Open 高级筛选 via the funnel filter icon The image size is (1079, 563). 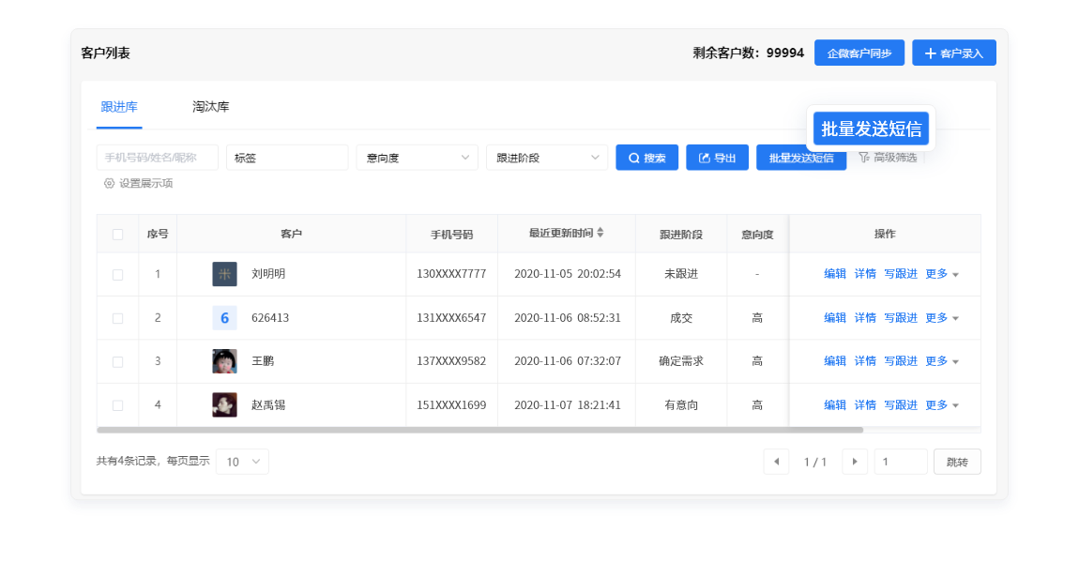pos(866,157)
